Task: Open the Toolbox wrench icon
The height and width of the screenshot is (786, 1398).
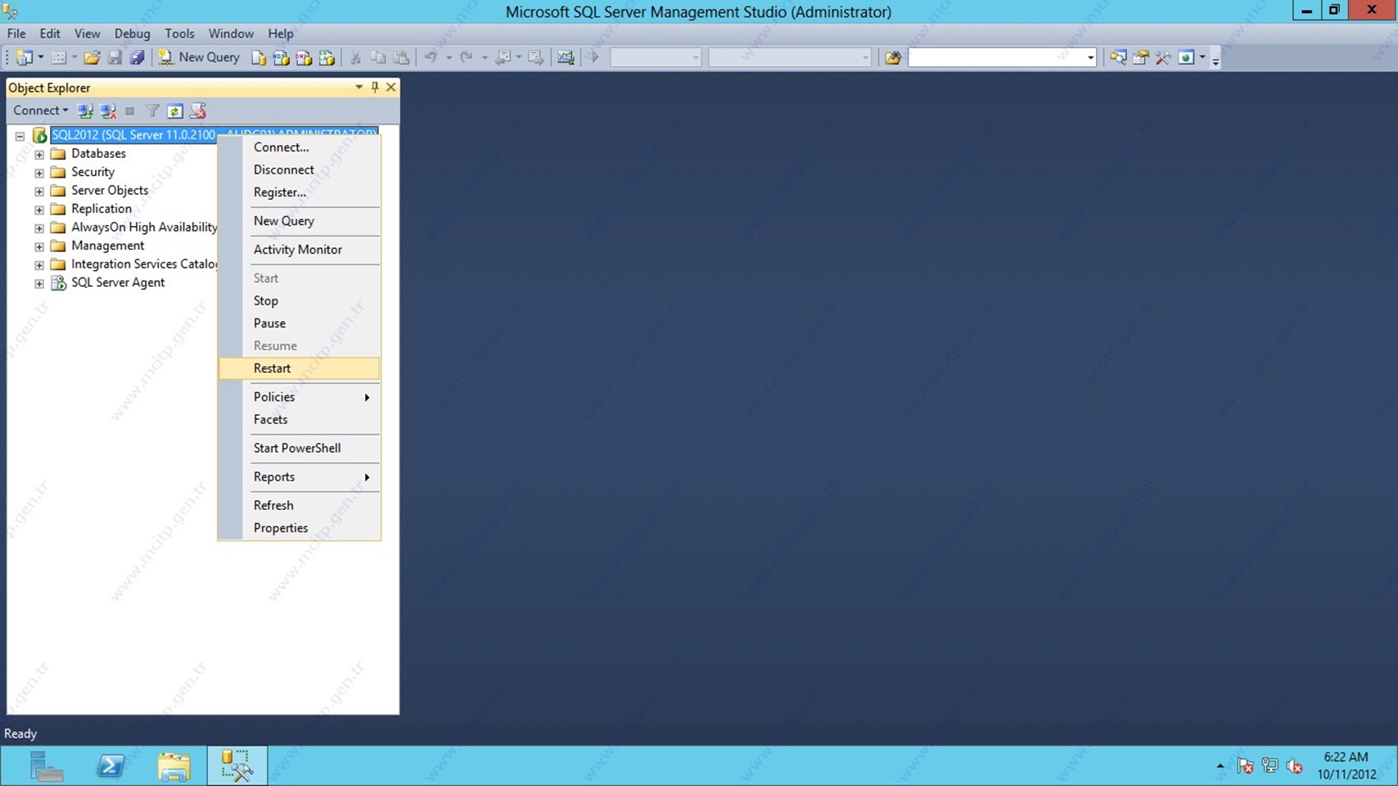Action: pos(1163,57)
